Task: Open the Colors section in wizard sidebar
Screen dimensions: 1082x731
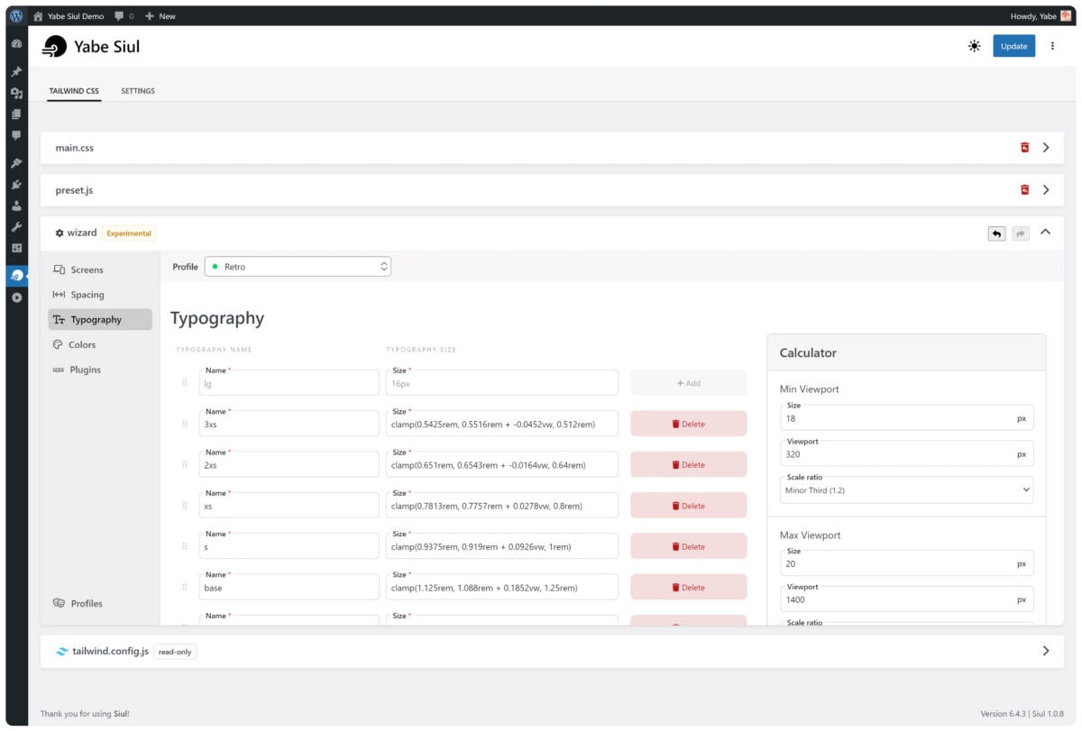Action: pos(81,344)
